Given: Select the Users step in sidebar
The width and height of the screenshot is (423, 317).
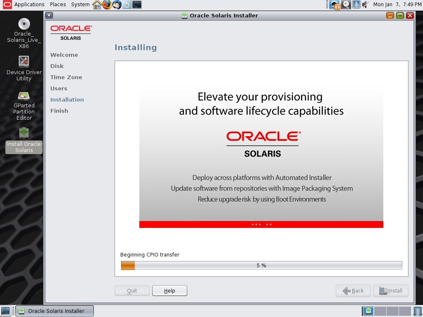Looking at the screenshot, I should tap(59, 88).
